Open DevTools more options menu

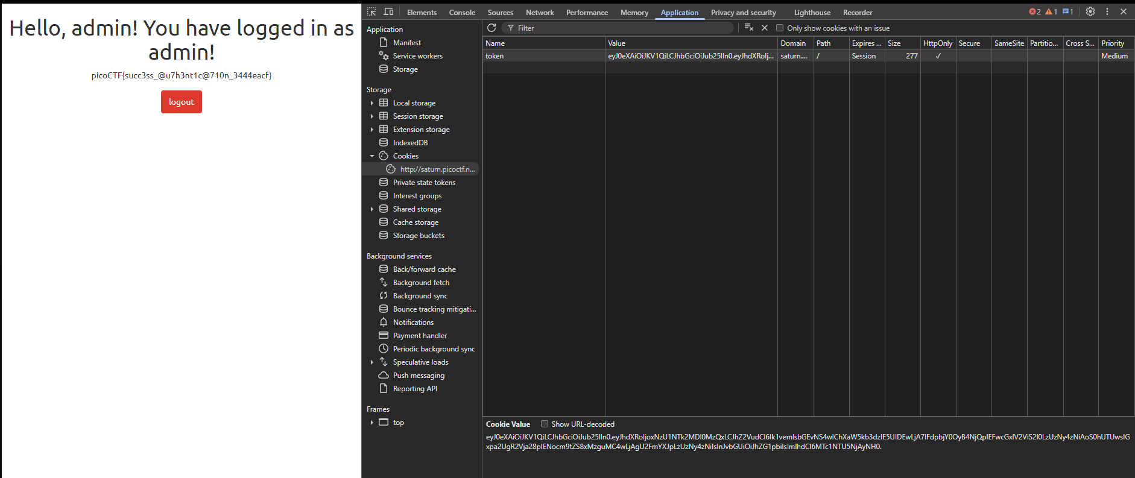coord(1107,11)
